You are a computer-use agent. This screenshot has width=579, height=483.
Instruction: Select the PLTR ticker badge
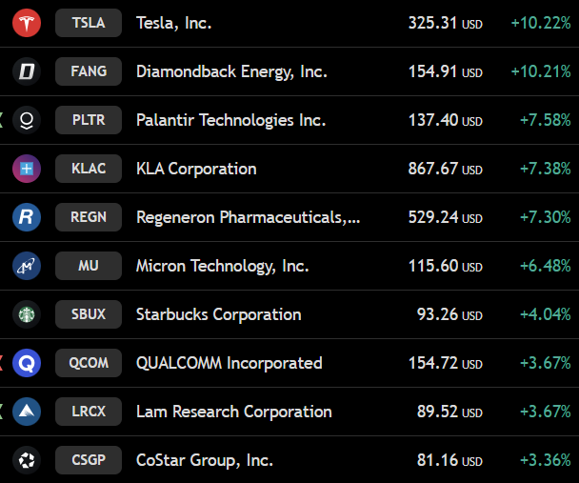89,120
